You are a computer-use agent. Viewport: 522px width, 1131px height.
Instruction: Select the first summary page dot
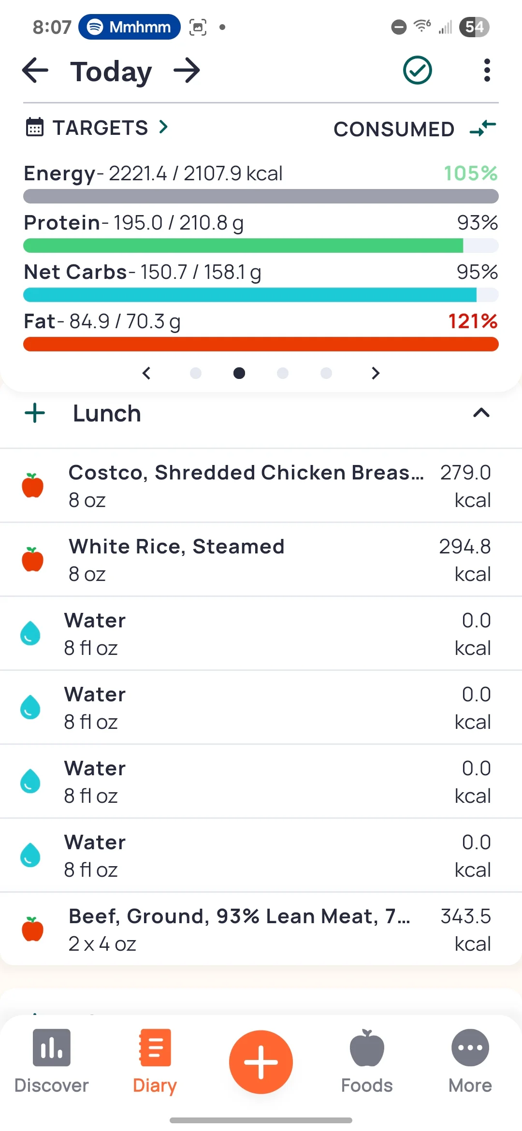coord(196,373)
